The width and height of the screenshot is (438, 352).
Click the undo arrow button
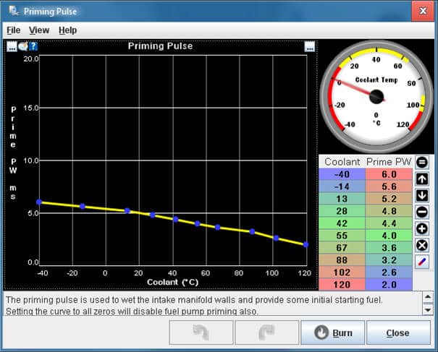[x=201, y=333]
